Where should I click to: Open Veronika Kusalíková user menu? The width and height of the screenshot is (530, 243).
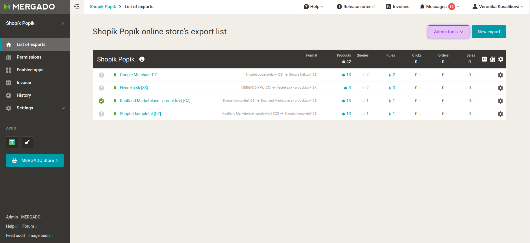(498, 7)
